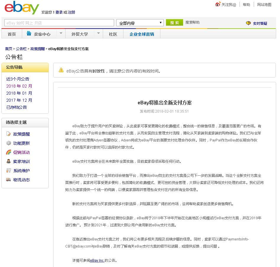Click the yellow warning triangle in notice
This screenshot has height=267, width=280.
click(x=61, y=70)
